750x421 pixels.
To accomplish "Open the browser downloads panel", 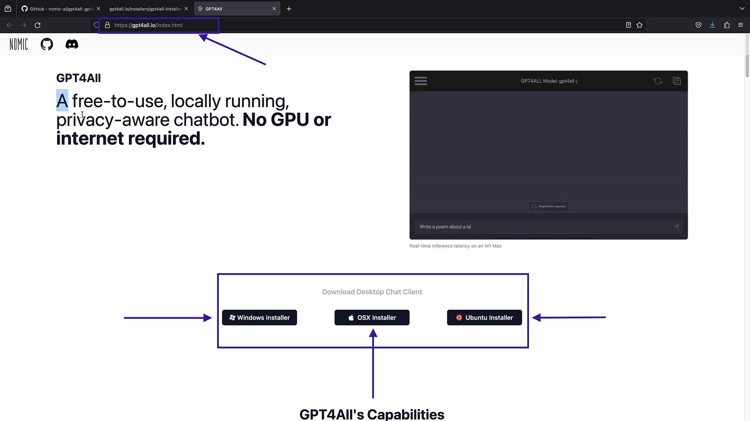I will click(x=712, y=25).
